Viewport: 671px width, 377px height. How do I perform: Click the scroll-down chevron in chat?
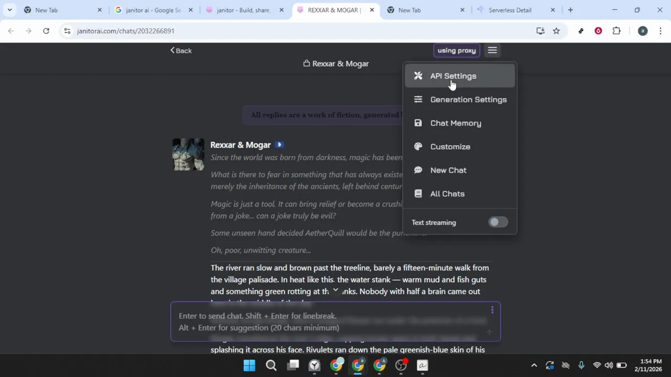pos(335,290)
